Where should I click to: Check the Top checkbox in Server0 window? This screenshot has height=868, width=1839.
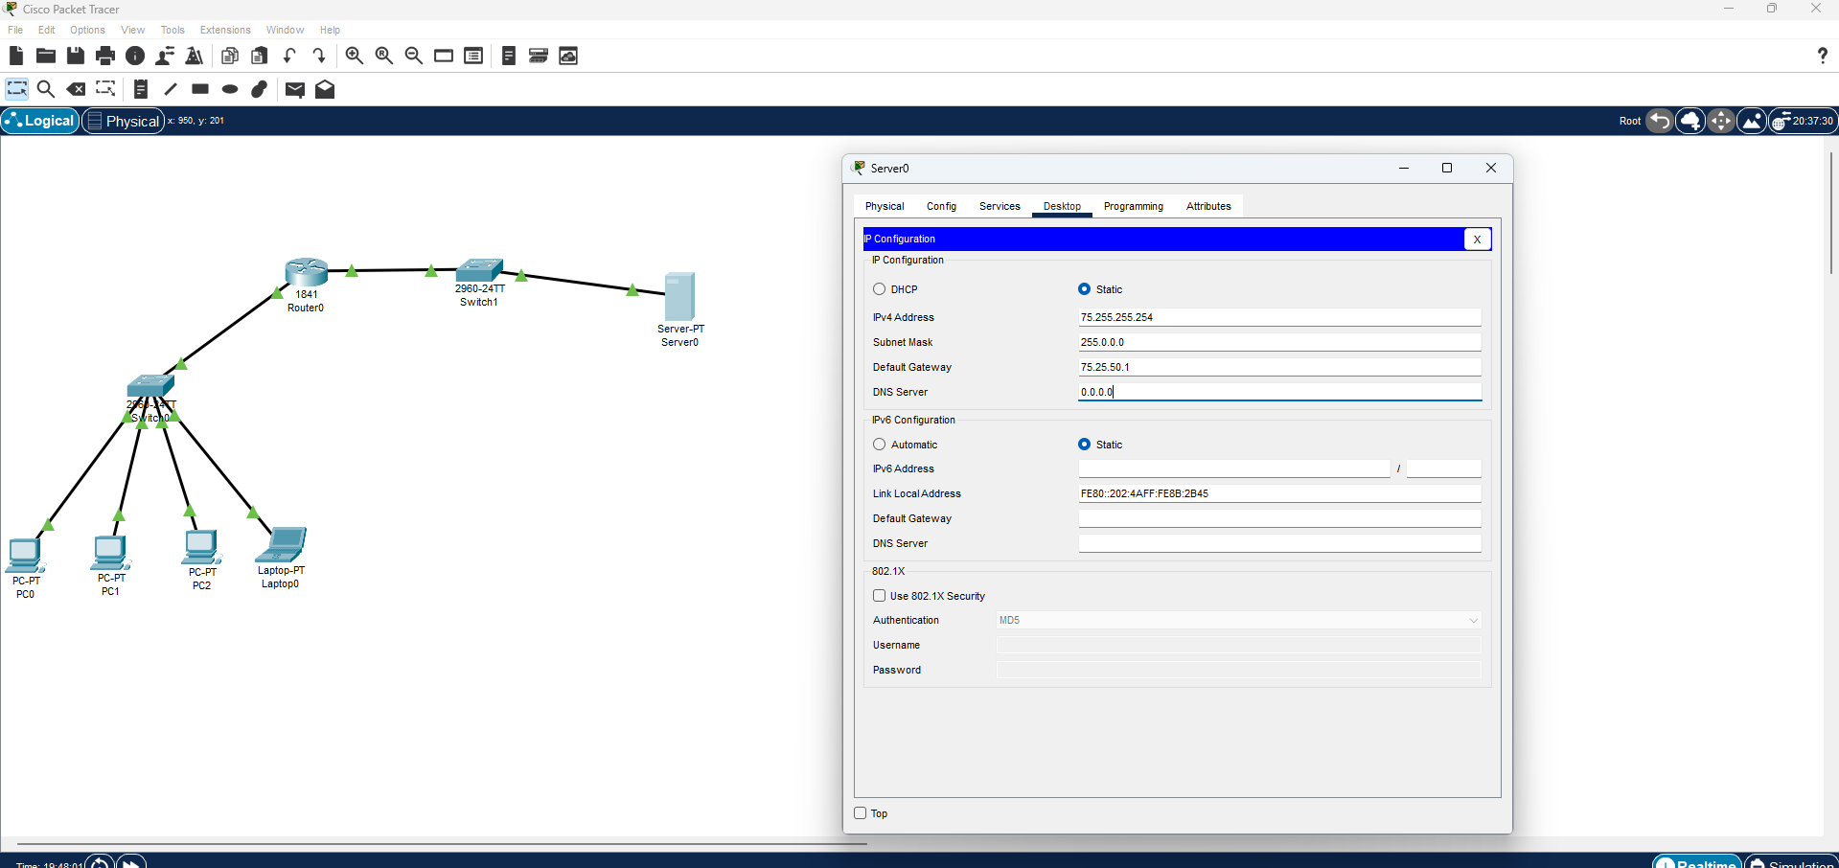[x=860, y=813]
